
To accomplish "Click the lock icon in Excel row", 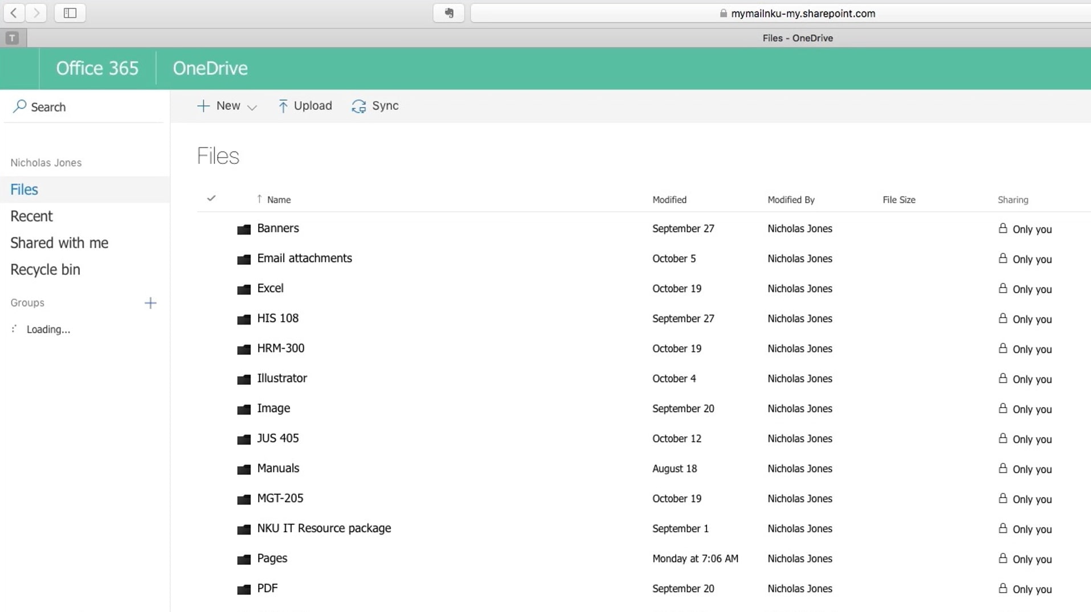I will [x=1003, y=288].
